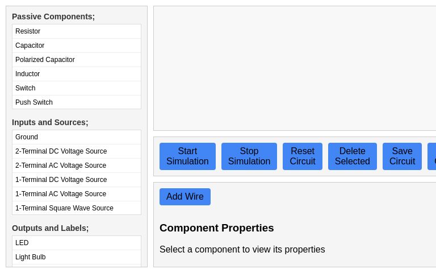Select 1-Terminal DC Voltage Source
The width and height of the screenshot is (436, 273).
point(77,180)
